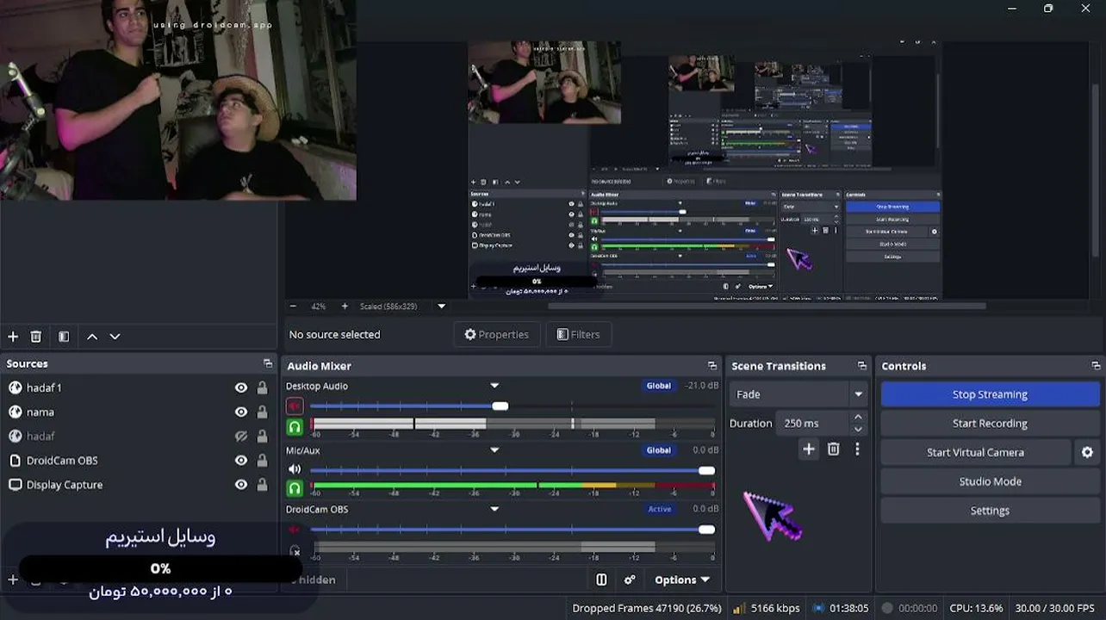Toggle lock on 'hadaf 1' source
The width and height of the screenshot is (1106, 620).
pyautogui.click(x=262, y=387)
